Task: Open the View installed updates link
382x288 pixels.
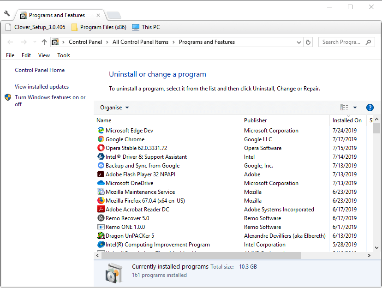Action: pyautogui.click(x=42, y=87)
